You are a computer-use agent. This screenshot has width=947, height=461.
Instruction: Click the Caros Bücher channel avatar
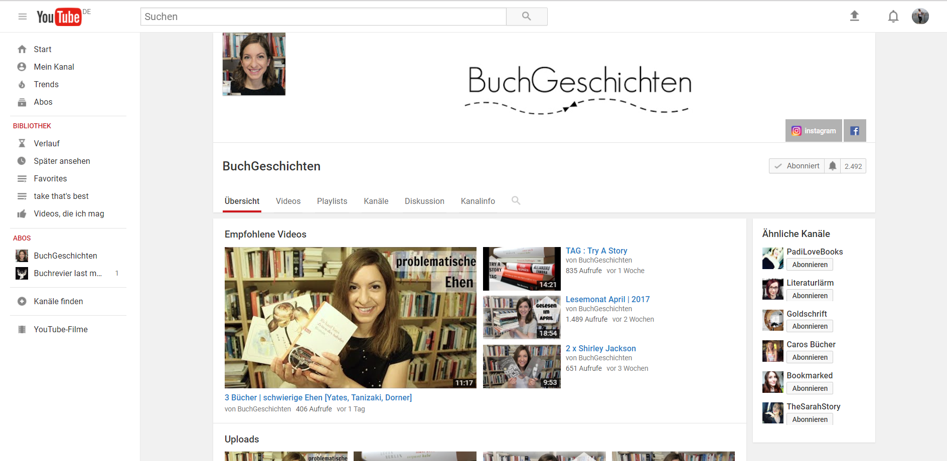773,351
